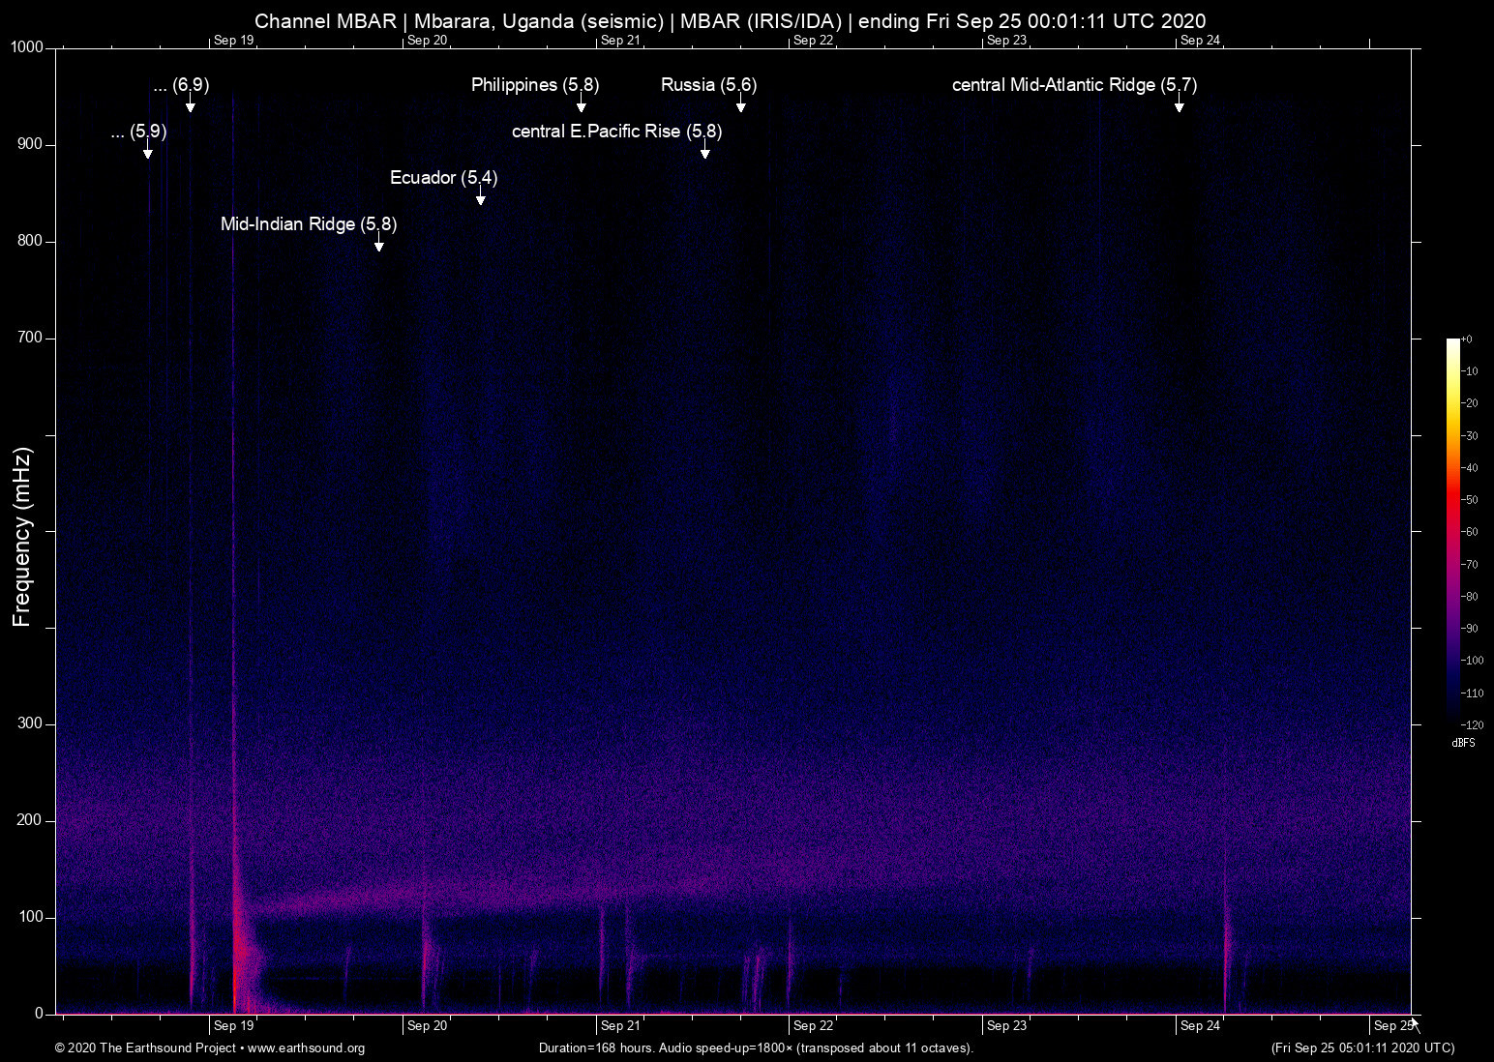This screenshot has width=1494, height=1062.
Task: Click the central Mid-Atlantic Ridge (5.7) arrow
Action: pyautogui.click(x=1179, y=105)
